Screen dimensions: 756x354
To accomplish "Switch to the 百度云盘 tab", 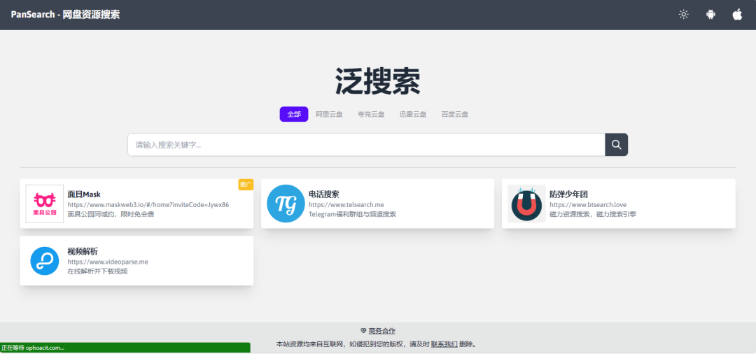I will point(455,115).
